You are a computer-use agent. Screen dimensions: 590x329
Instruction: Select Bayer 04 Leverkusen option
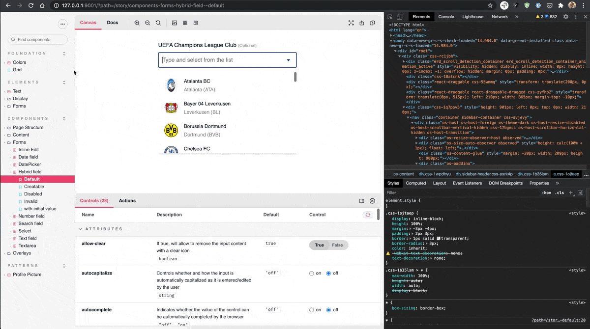tap(227, 108)
